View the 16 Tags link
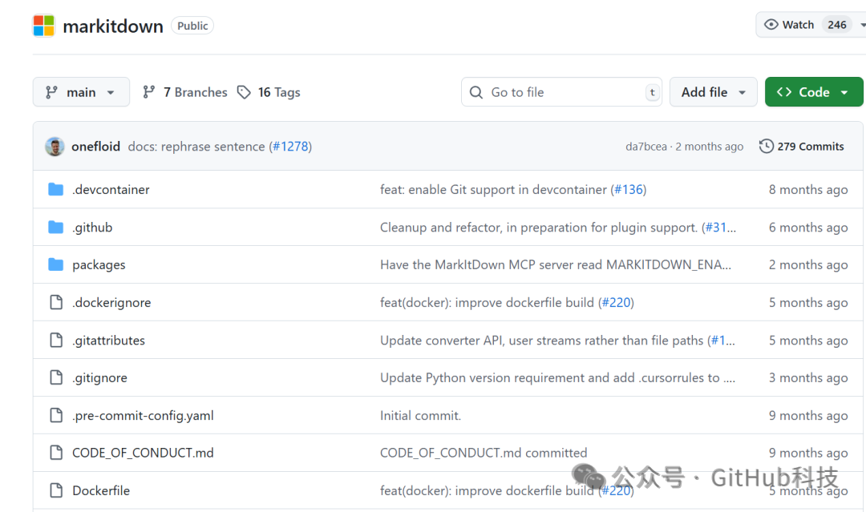Viewport: 866px width, 512px height. 279,92
